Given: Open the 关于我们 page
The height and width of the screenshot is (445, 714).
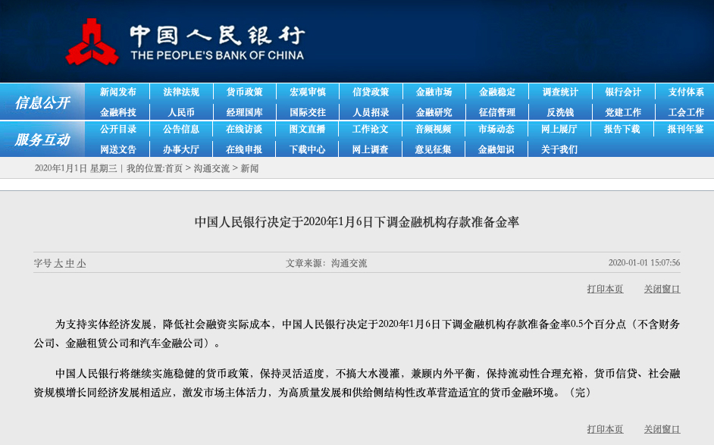Looking at the screenshot, I should (x=559, y=149).
